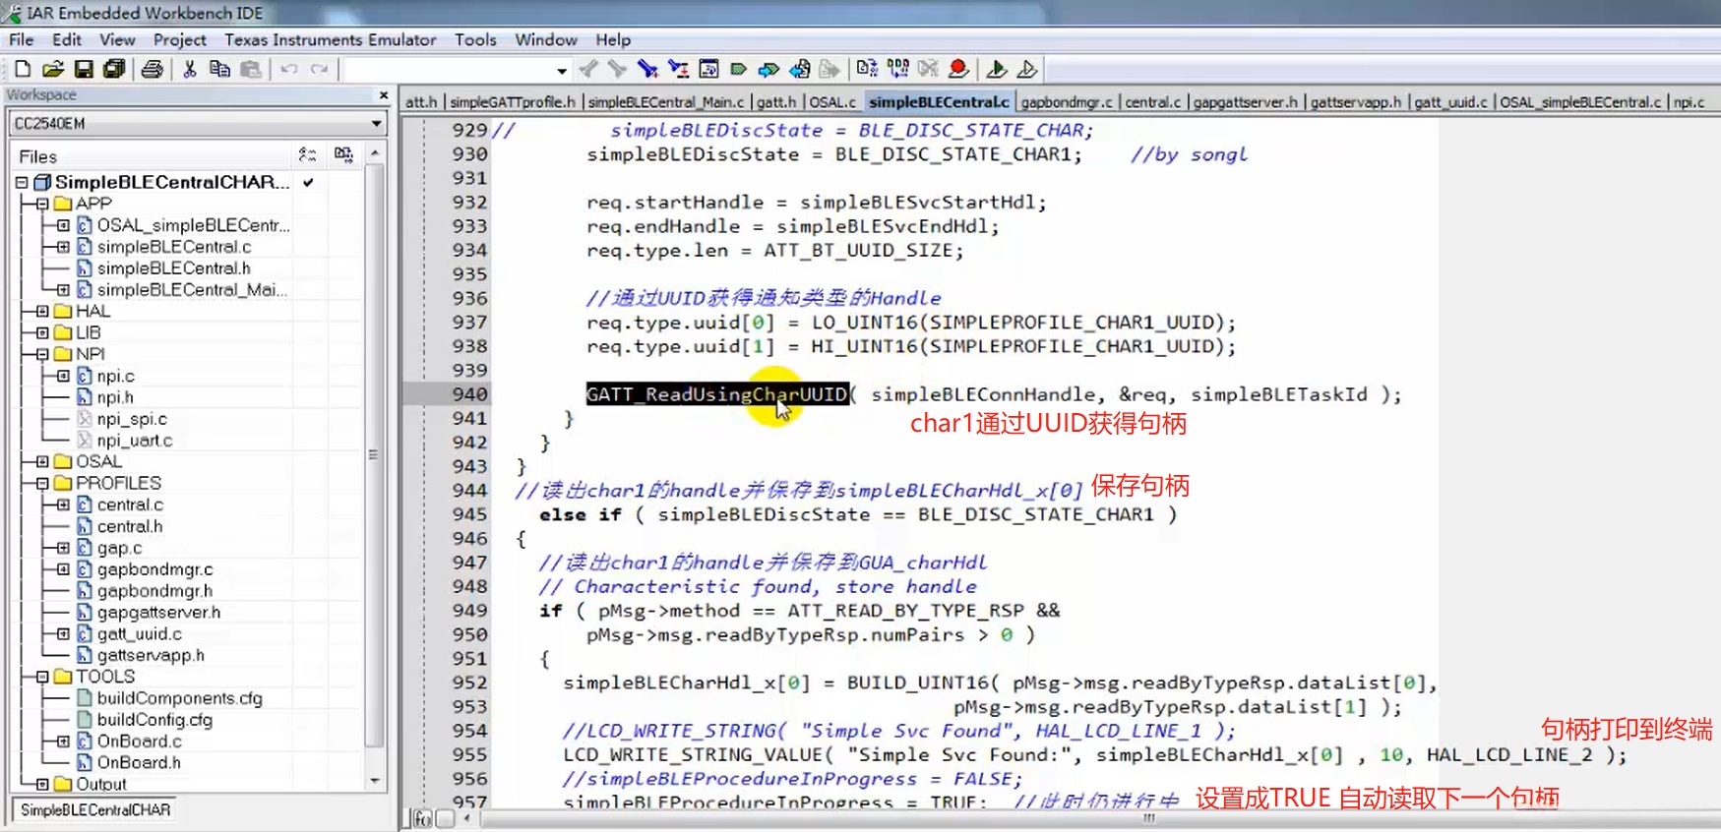Click the Copy toolbar icon
Screen dimensions: 1721x832
pos(220,69)
